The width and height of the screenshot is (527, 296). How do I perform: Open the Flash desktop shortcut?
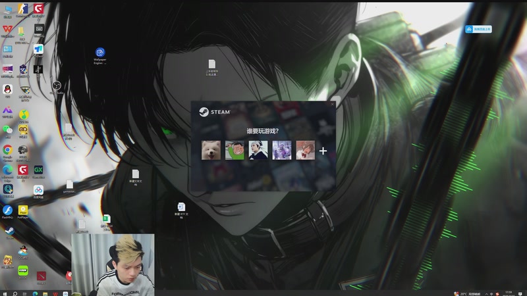(7, 212)
